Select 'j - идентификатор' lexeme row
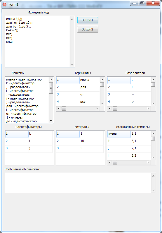 click(20, 98)
